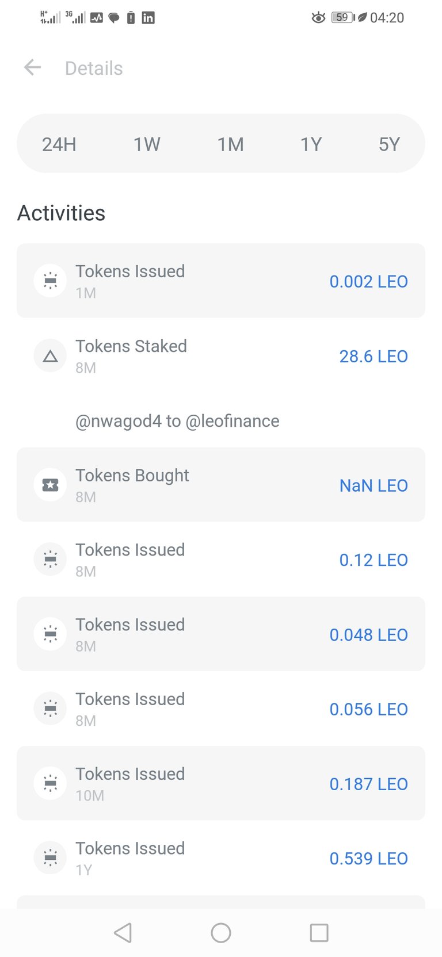Tap the Tokens Issued icon for 0.048 LEO
442x957 pixels.
51,634
